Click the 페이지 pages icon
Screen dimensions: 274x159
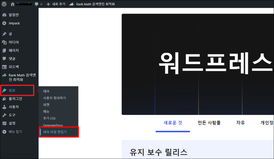4,51
